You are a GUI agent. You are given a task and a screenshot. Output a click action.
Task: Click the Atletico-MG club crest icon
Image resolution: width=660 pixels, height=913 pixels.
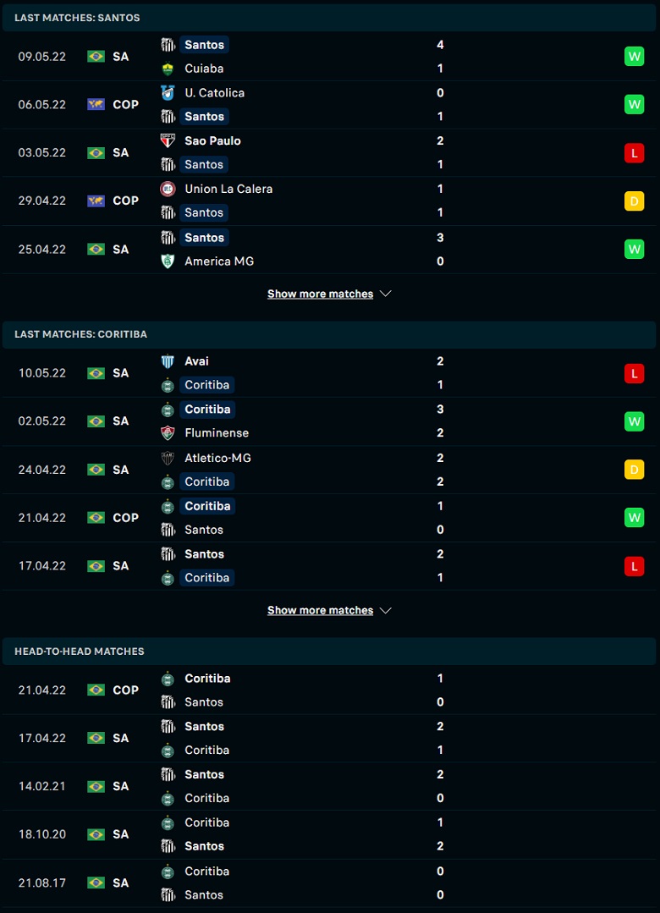pyautogui.click(x=168, y=459)
